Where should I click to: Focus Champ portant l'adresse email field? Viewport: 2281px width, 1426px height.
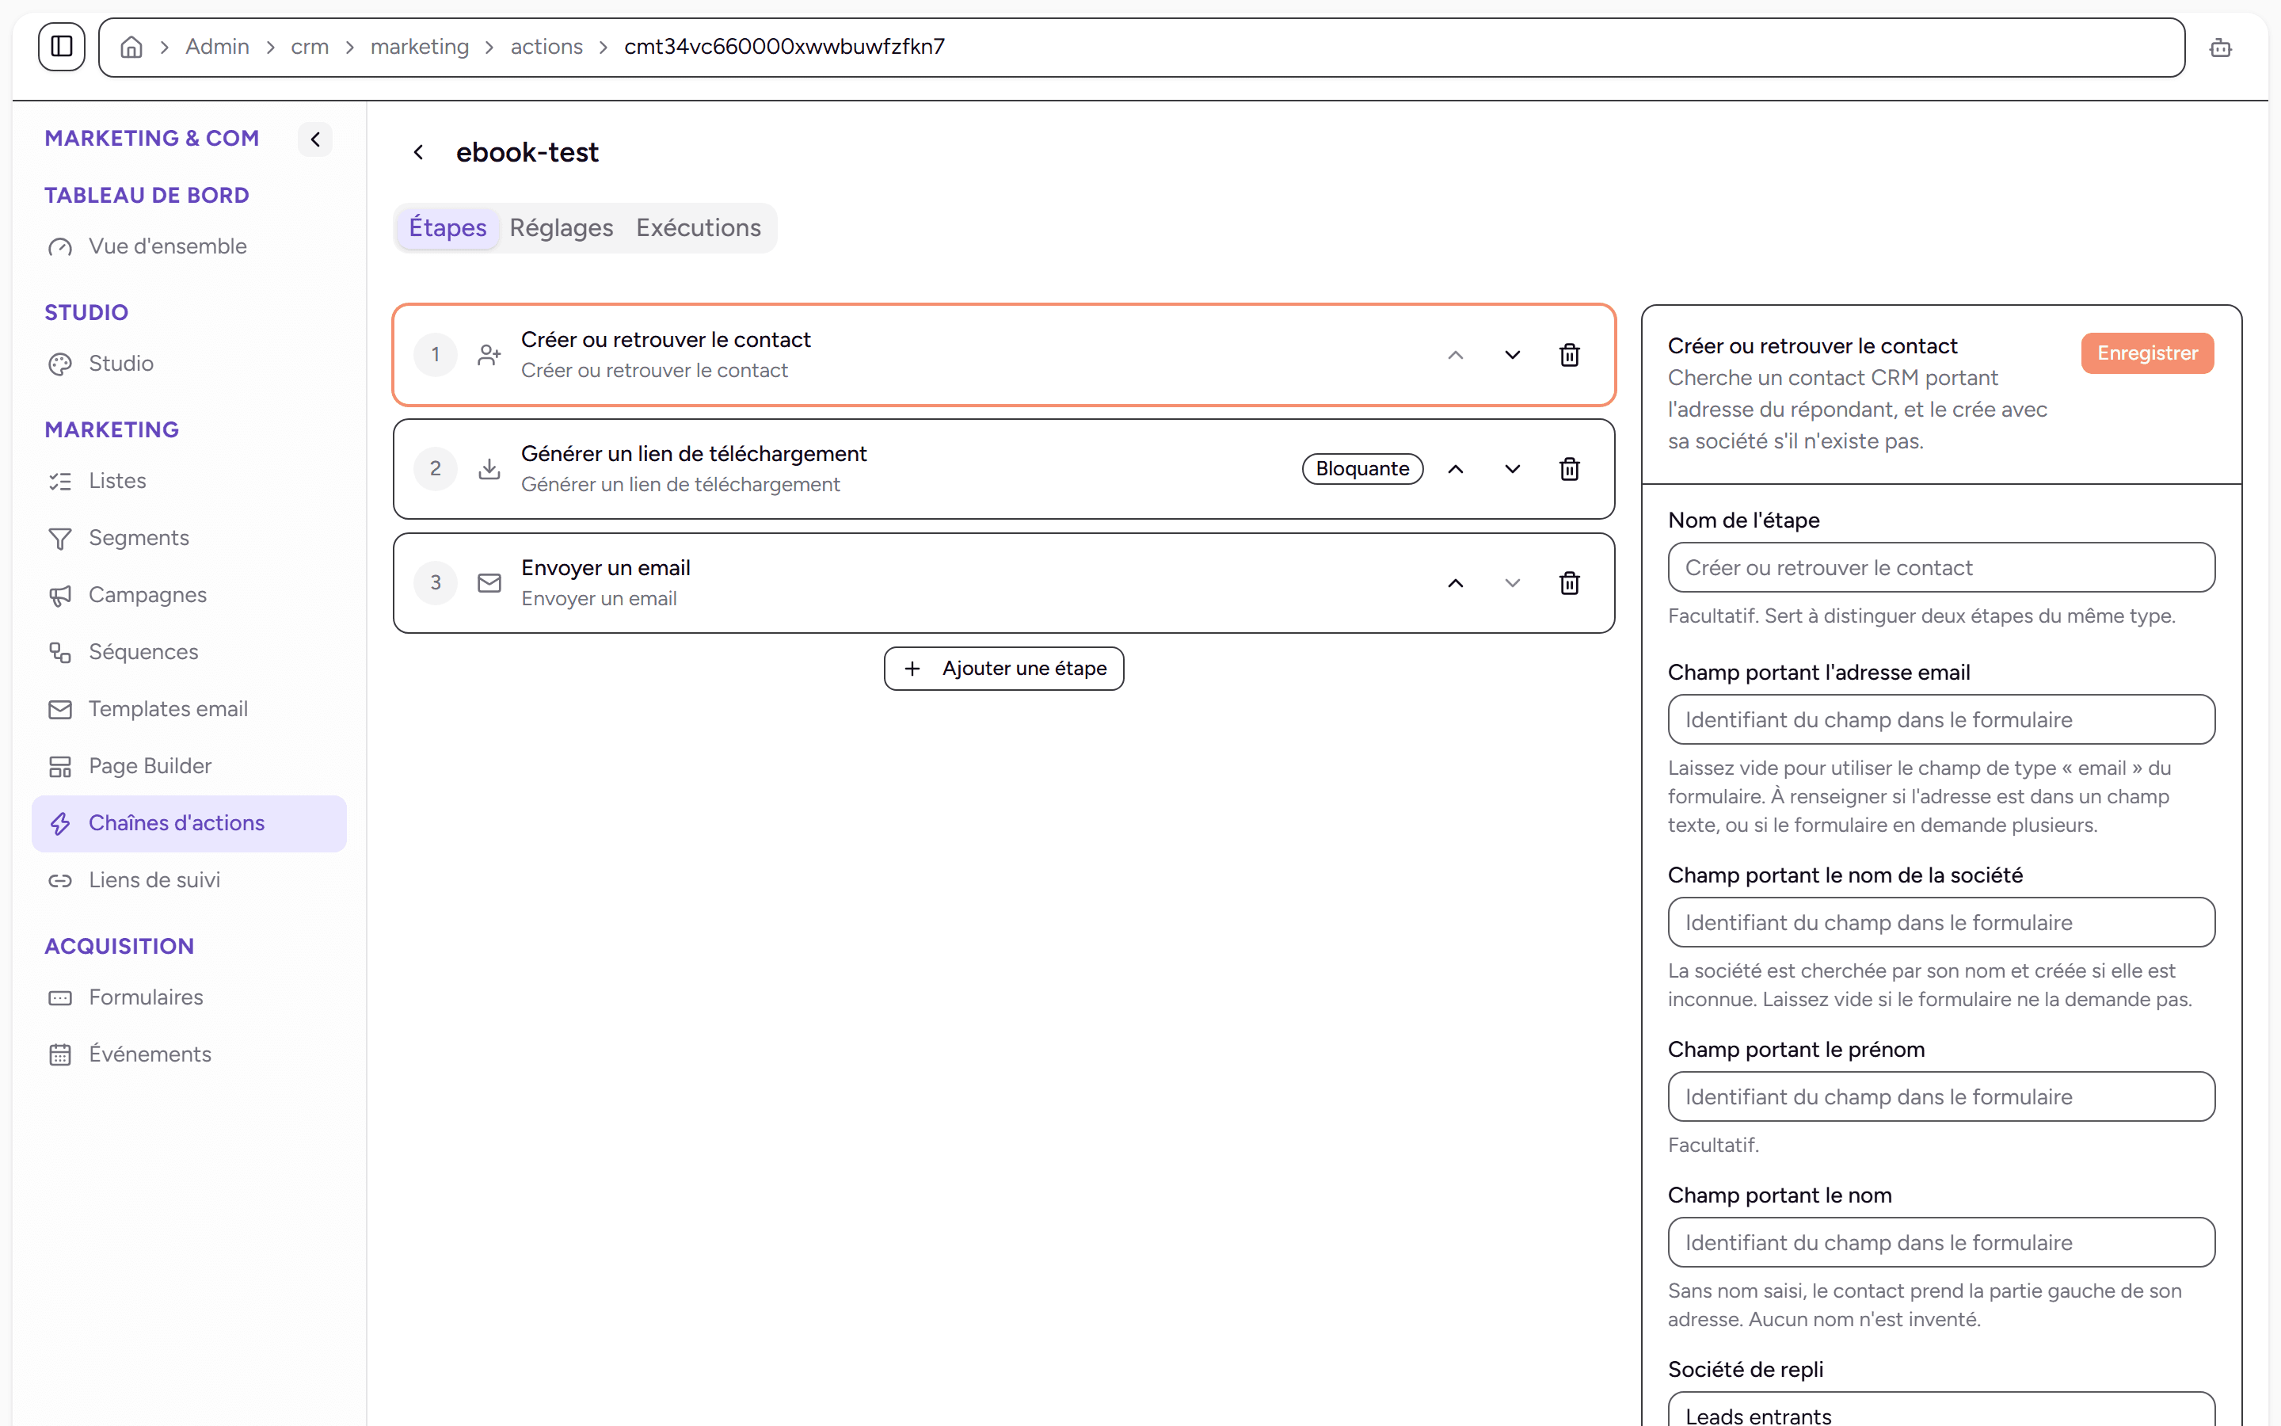click(1940, 719)
